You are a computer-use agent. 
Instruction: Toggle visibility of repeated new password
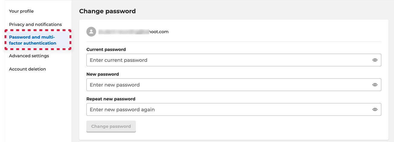(375, 109)
